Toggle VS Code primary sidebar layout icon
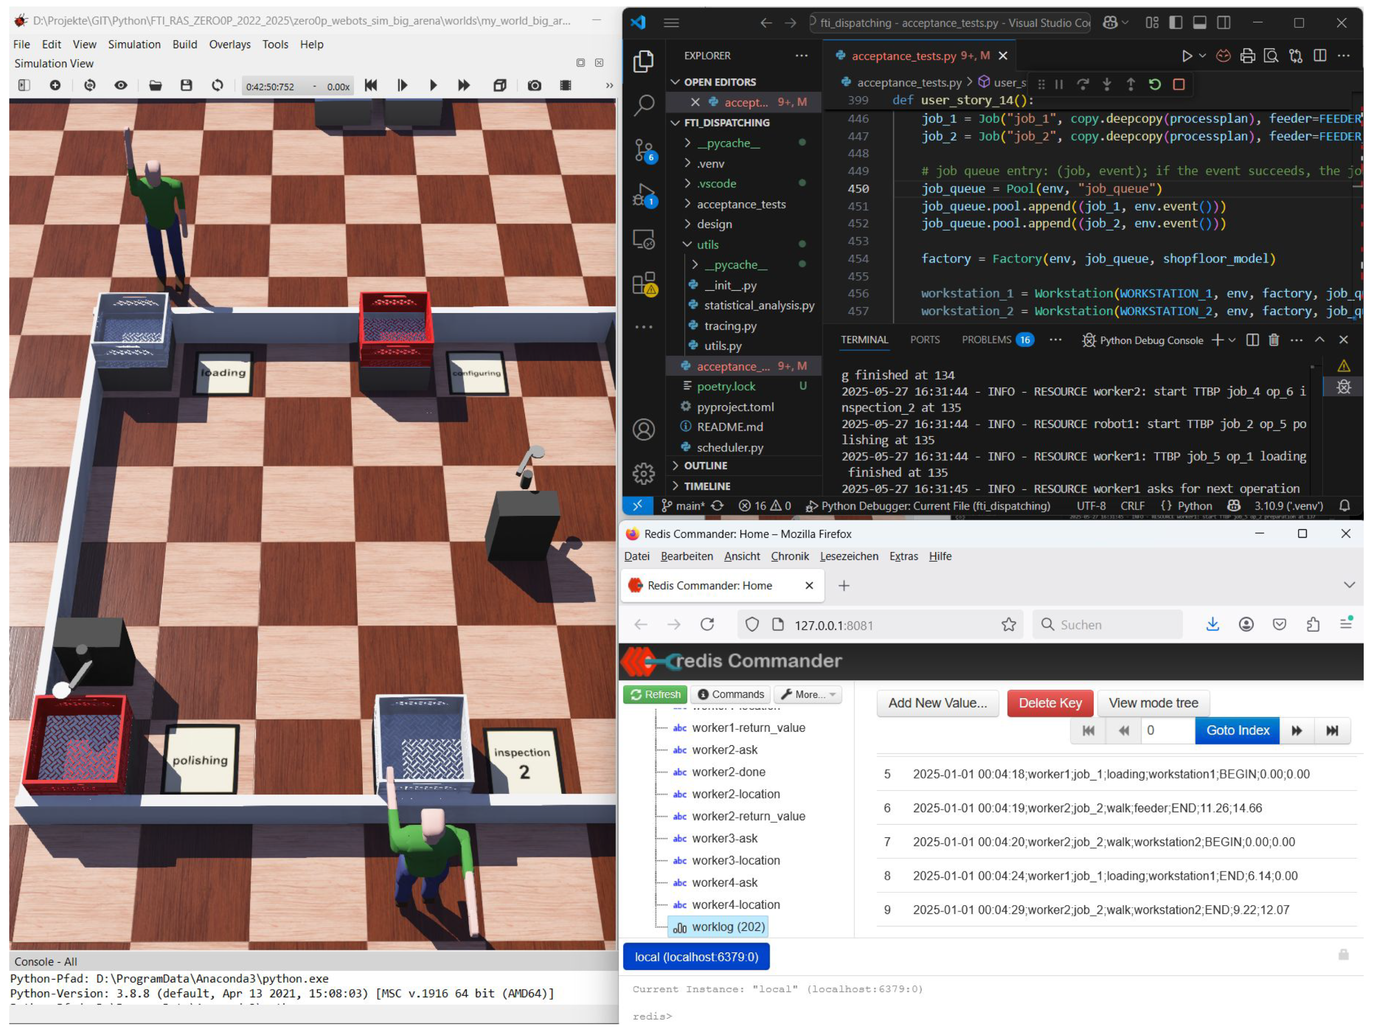Image resolution: width=1373 pixels, height=1033 pixels. pos(1176,23)
